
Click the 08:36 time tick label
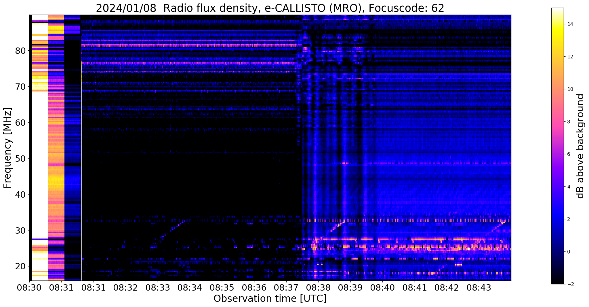click(254, 287)
